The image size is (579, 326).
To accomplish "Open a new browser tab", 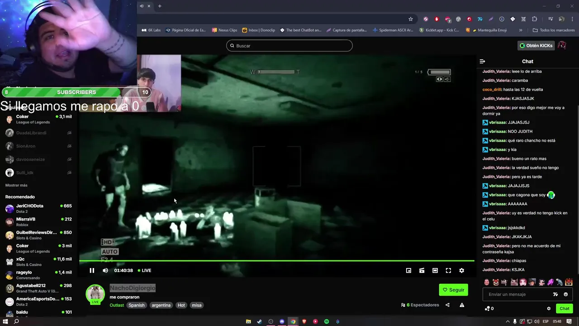I will pyautogui.click(x=160, y=6).
